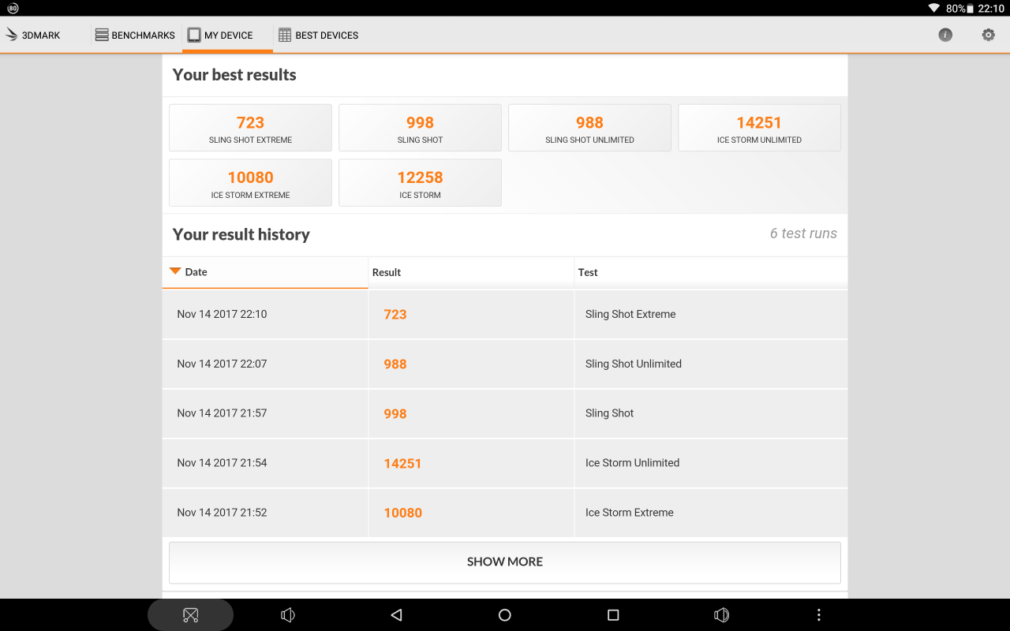
Task: Click Ice Storm Unlimited test name in history
Action: pos(632,463)
